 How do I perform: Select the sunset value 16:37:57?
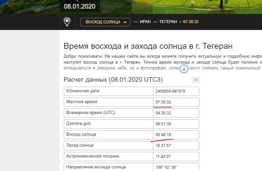click(163, 146)
